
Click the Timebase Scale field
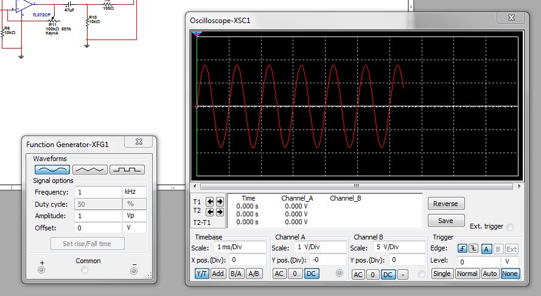click(240, 247)
